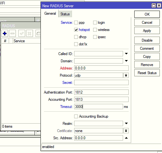Switch to the Status tab
This screenshot has width=162, height=153.
(x=65, y=14)
